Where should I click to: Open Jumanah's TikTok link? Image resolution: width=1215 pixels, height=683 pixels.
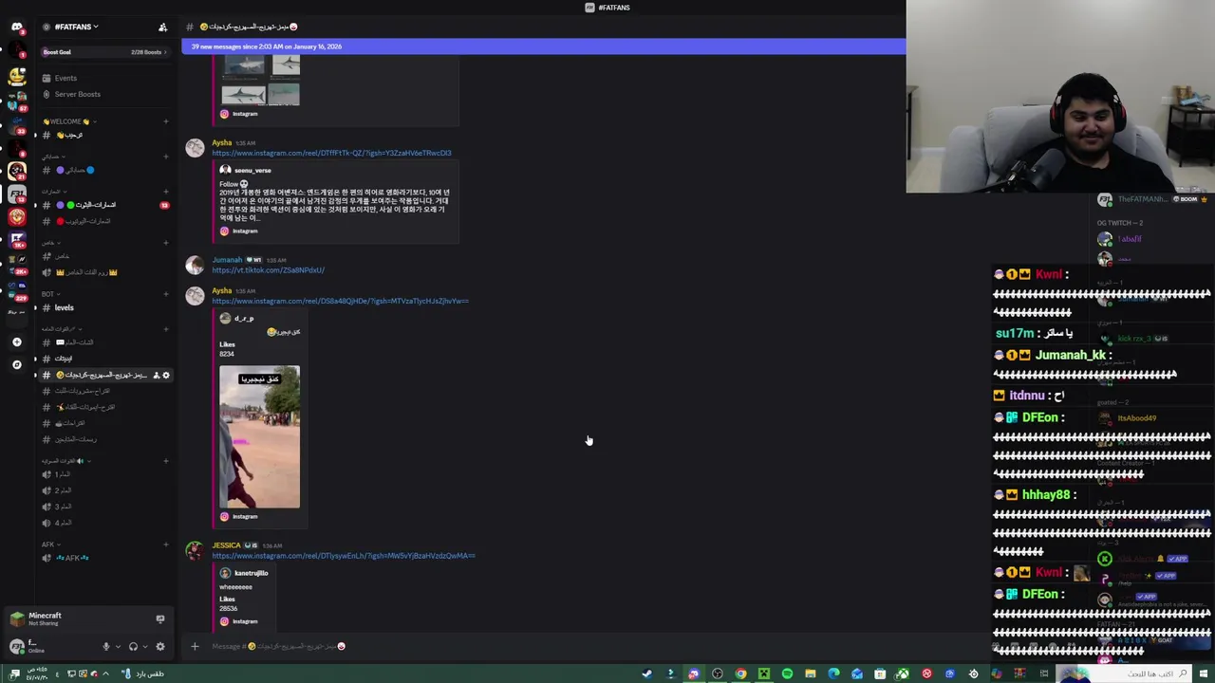click(x=268, y=270)
